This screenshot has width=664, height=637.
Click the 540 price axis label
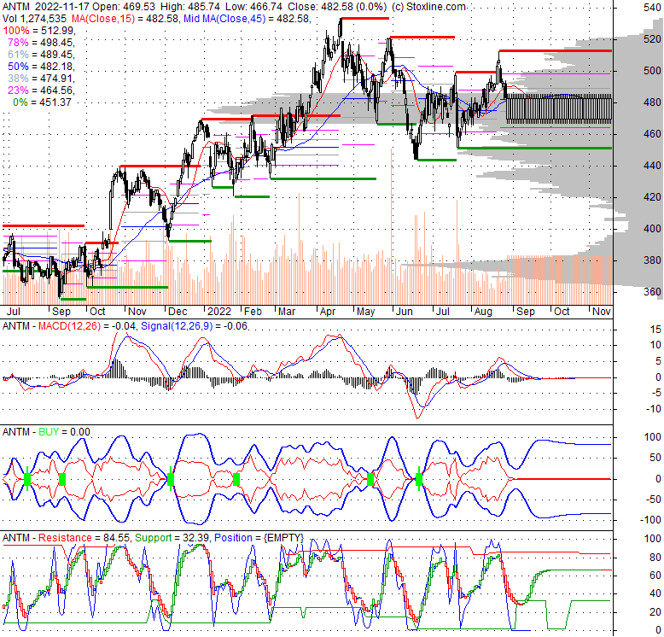(x=652, y=8)
